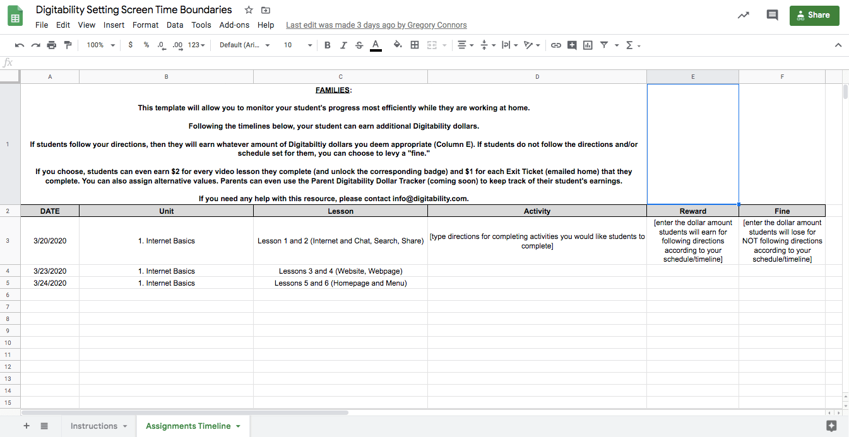Open vertical align dropdown

487,45
